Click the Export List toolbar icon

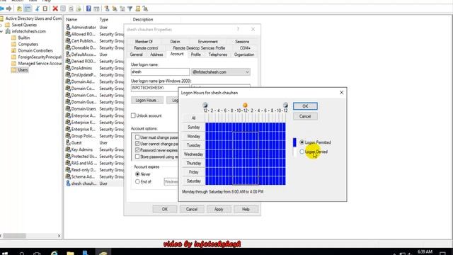[x=79, y=8]
